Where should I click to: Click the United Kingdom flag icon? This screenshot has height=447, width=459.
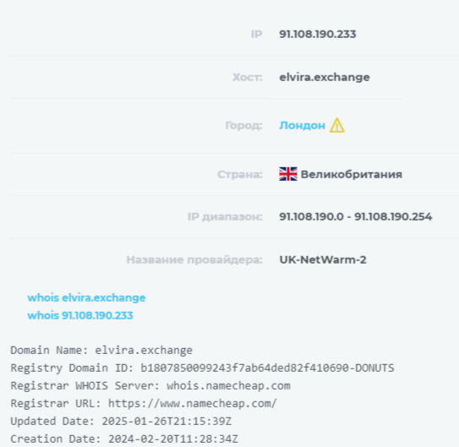(x=288, y=174)
